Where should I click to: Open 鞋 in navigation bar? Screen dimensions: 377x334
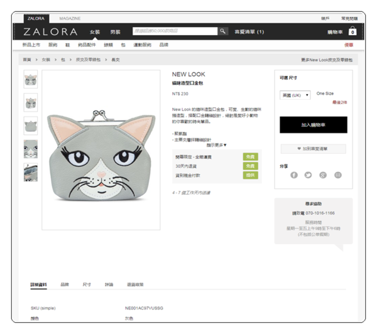[68, 45]
